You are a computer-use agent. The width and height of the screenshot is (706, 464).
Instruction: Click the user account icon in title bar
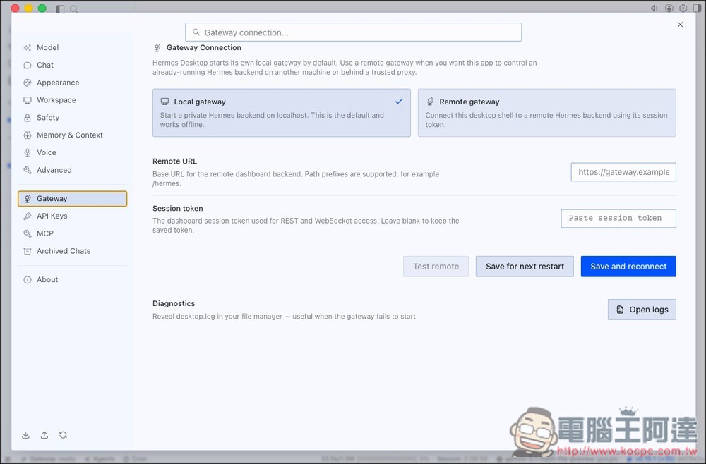[x=669, y=8]
